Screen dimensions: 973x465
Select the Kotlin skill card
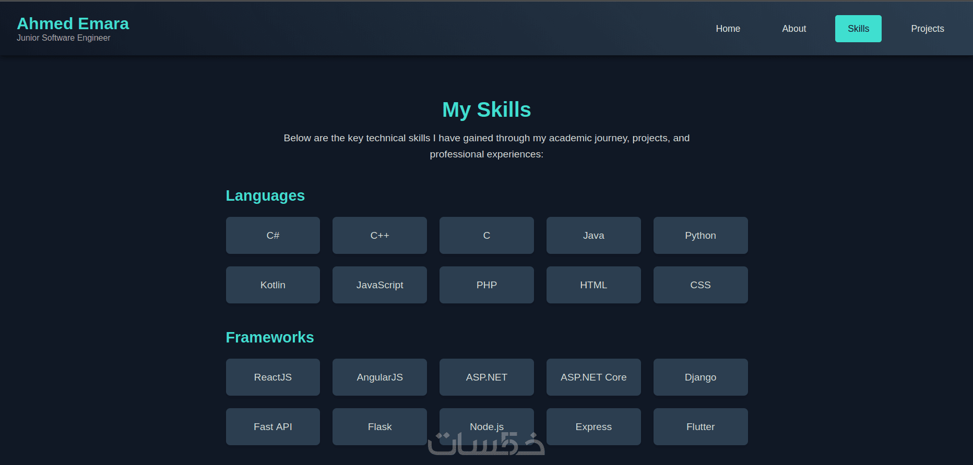tap(273, 285)
